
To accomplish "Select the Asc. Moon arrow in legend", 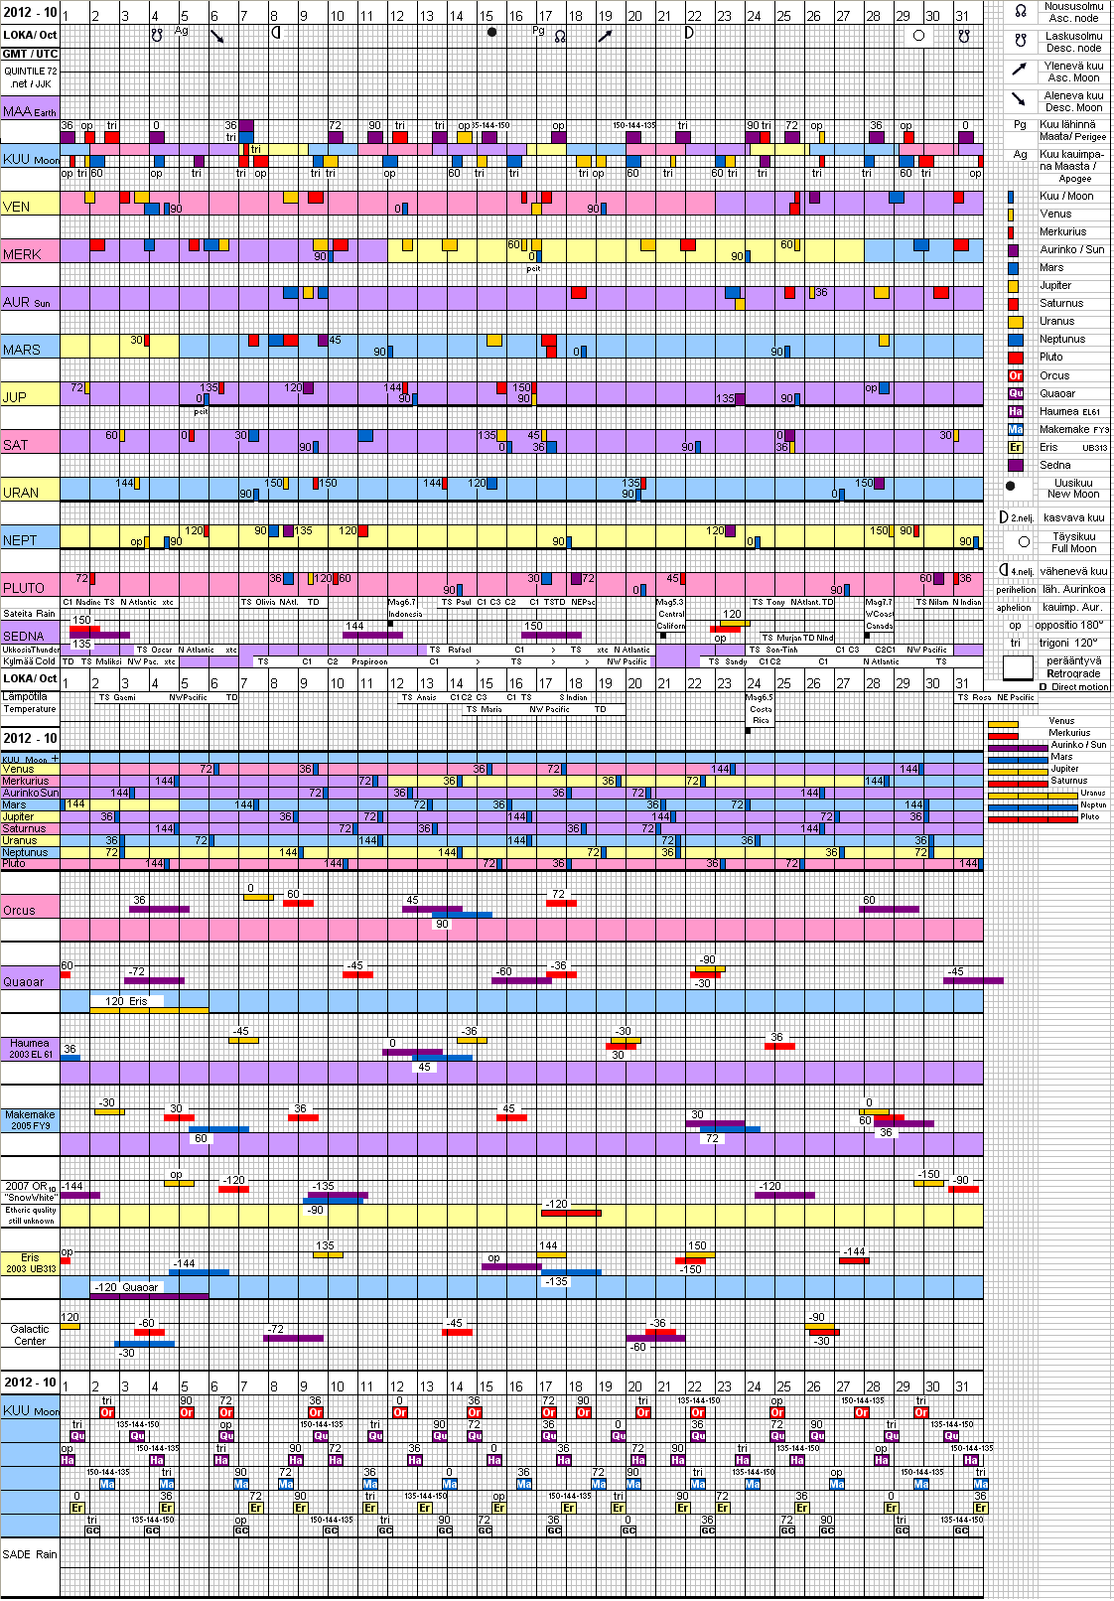I will click(x=1020, y=70).
